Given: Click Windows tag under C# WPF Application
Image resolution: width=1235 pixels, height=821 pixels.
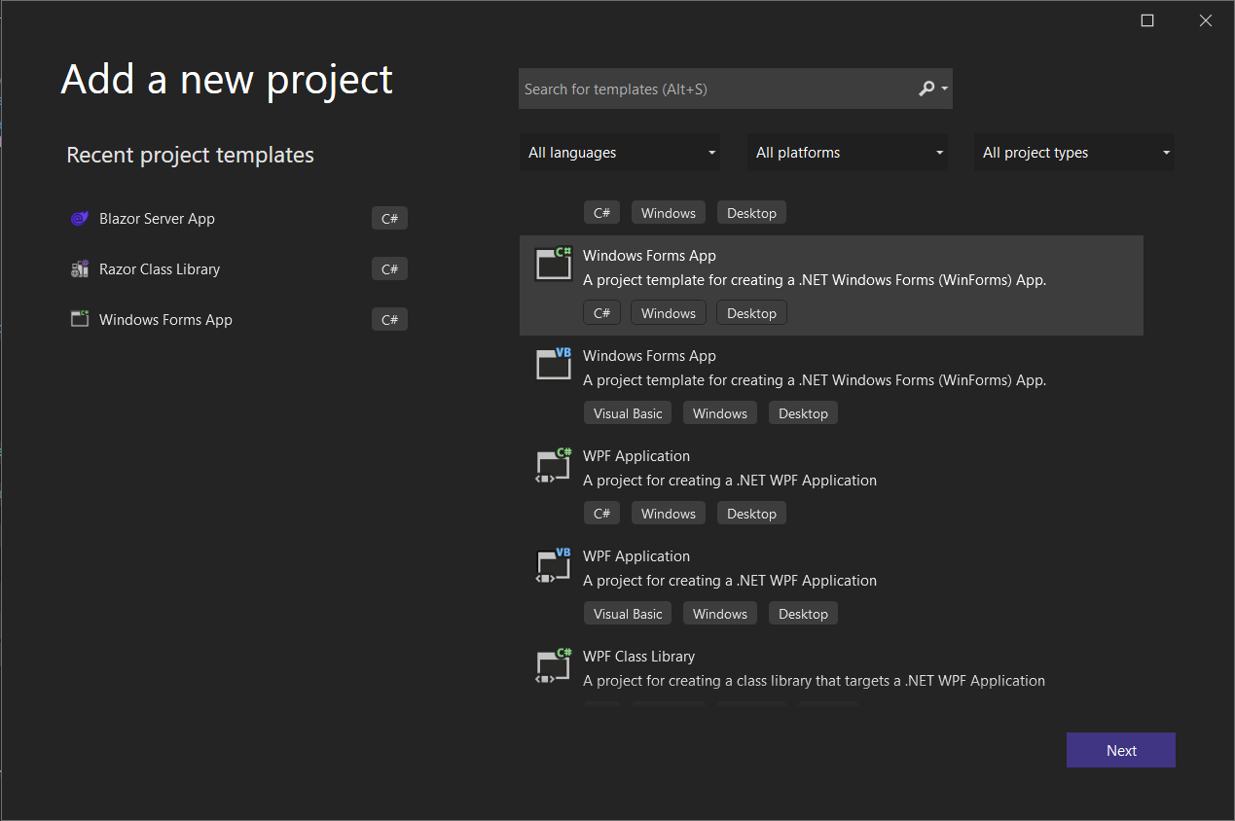Looking at the screenshot, I should [669, 514].
